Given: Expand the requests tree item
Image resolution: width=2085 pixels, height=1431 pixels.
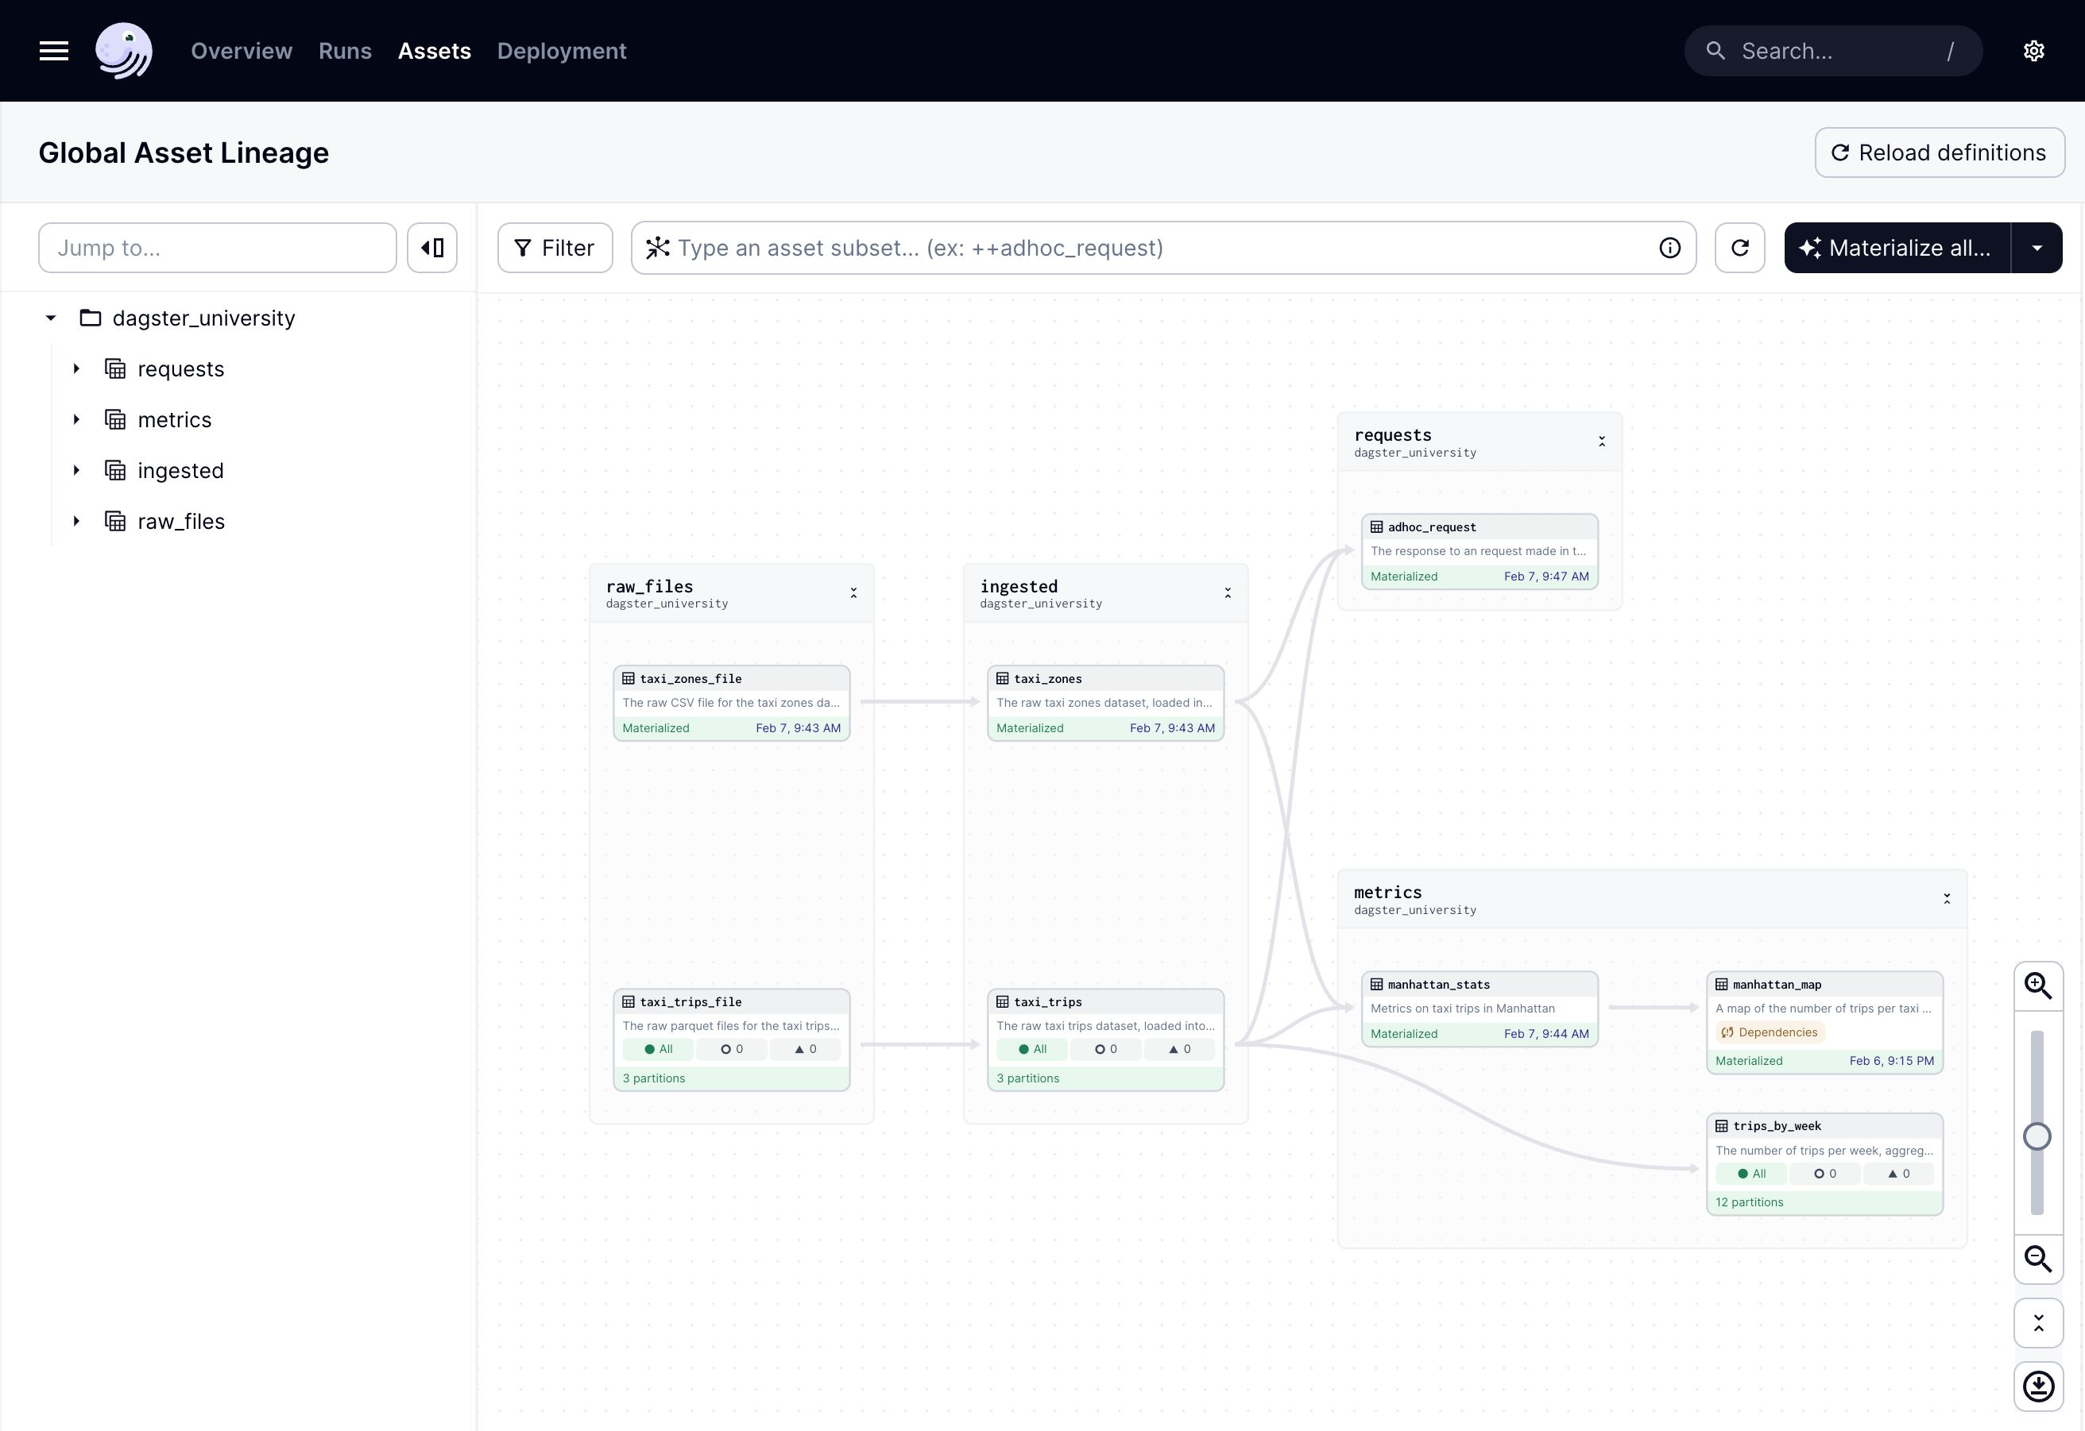Looking at the screenshot, I should pos(76,368).
